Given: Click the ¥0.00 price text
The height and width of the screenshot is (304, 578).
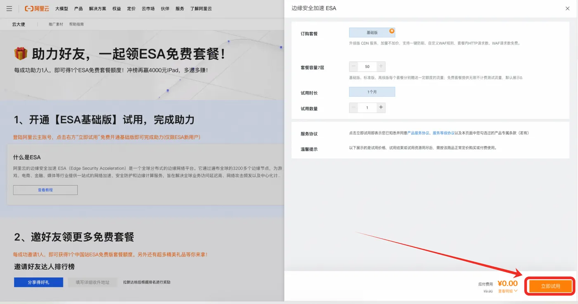Looking at the screenshot, I should (x=507, y=283).
